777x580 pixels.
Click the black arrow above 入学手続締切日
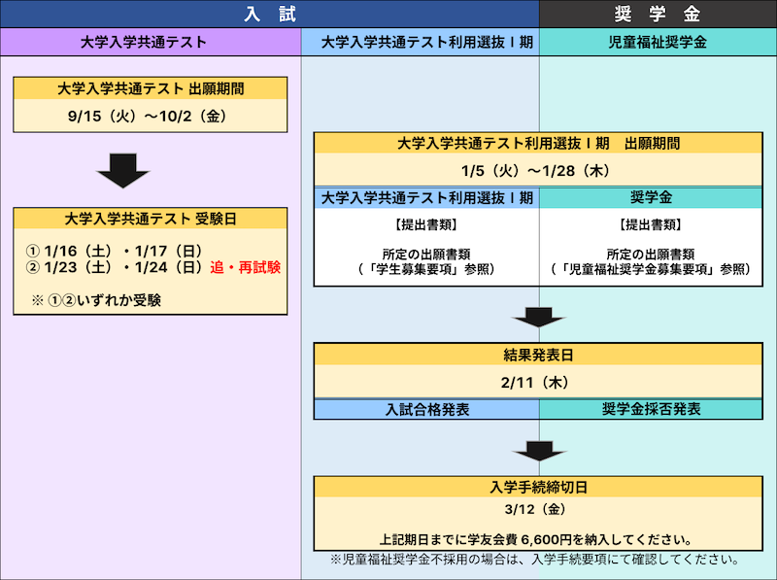539,451
